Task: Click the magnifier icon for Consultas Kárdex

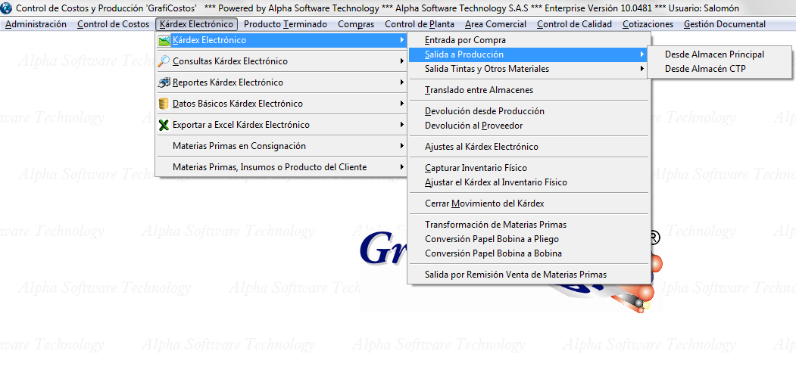Action: point(164,61)
